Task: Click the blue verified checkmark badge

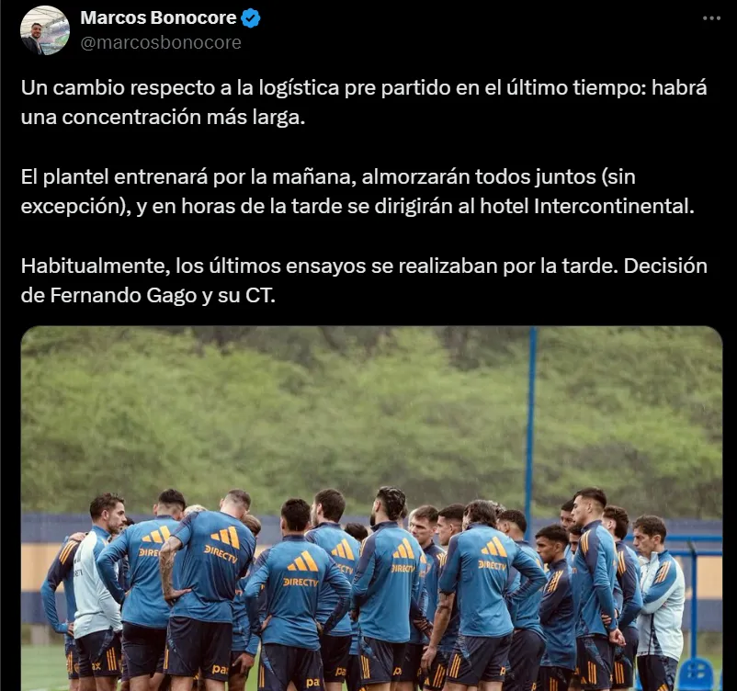Action: (251, 18)
